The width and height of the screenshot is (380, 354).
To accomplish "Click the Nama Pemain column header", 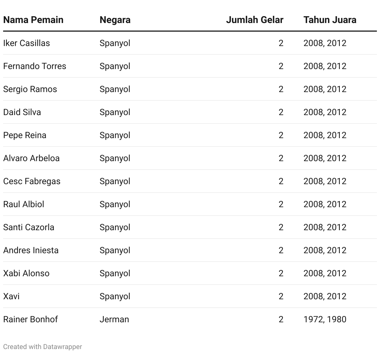I will pos(33,20).
